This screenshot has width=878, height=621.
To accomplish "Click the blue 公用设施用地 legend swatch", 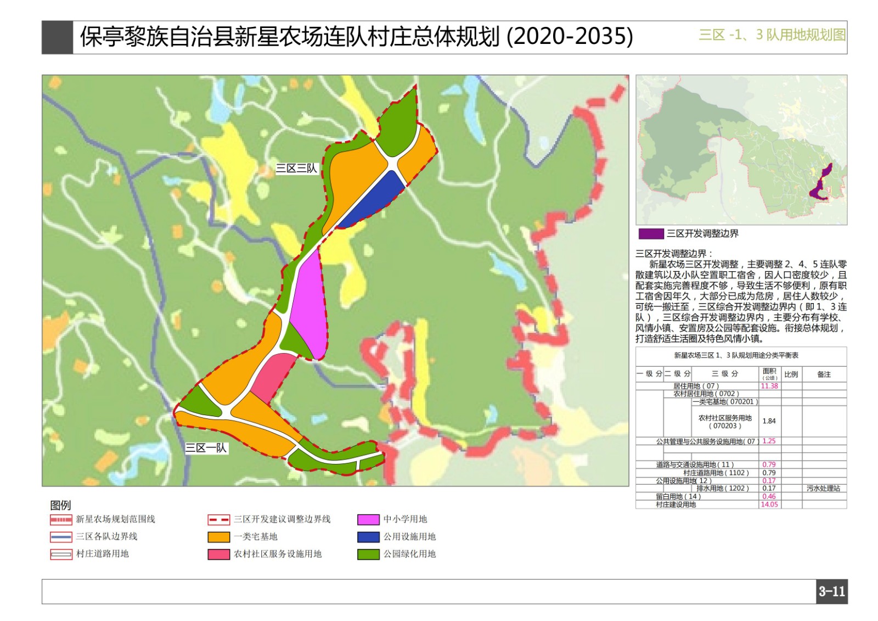I will tap(368, 537).
